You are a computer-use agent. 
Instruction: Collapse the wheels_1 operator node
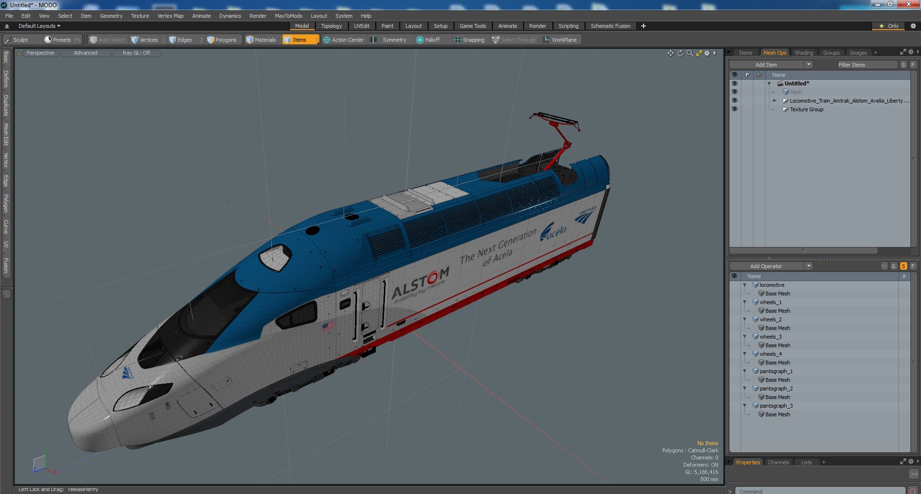pos(745,302)
